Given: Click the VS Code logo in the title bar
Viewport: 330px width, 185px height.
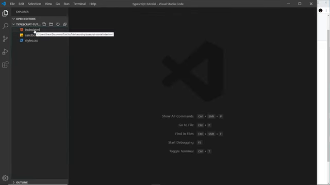Looking at the screenshot, I should pyautogui.click(x=4, y=4).
